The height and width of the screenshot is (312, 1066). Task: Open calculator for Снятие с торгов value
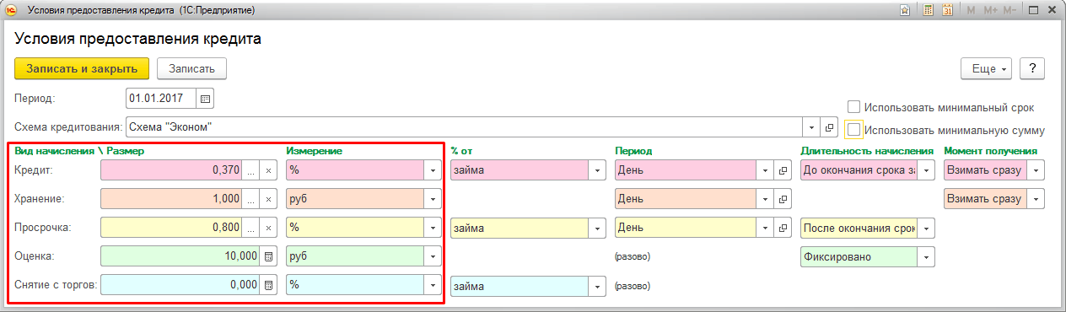pyautogui.click(x=268, y=285)
